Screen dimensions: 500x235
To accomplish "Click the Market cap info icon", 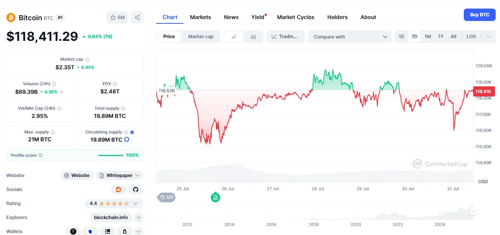I will click(87, 60).
